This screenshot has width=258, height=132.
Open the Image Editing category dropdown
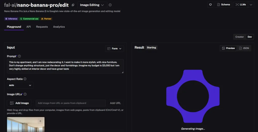(x=92, y=5)
